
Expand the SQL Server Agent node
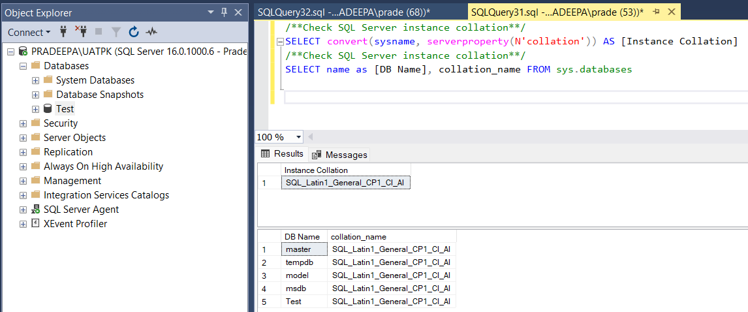(23, 210)
